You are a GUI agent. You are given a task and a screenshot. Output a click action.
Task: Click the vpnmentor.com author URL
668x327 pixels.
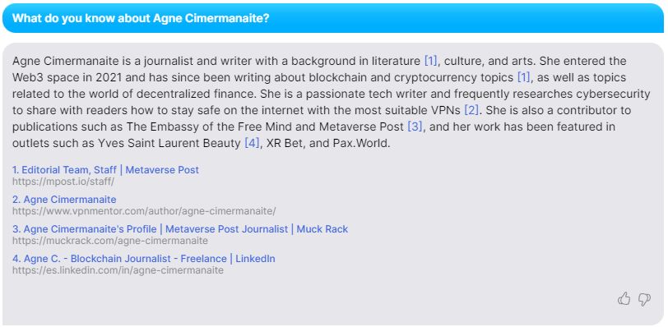[x=144, y=211]
